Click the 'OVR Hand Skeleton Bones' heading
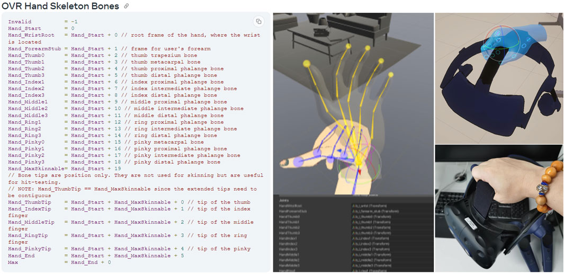The image size is (564, 274). tap(60, 6)
